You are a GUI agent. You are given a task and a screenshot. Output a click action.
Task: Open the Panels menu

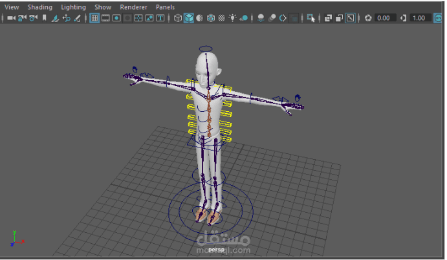166,7
